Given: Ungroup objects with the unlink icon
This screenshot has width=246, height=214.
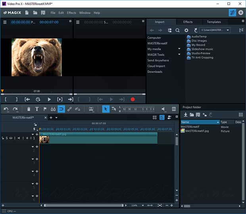Looking at the screenshot, I should [77, 109].
